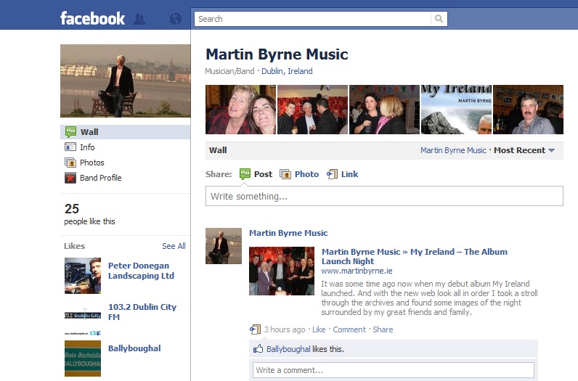The height and width of the screenshot is (381, 578).
Task: Choose the Link share option
Action: [x=343, y=174]
